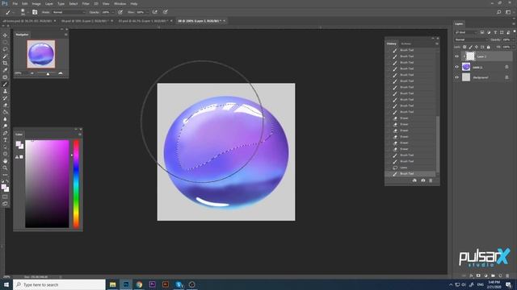This screenshot has height=290, width=517.
Task: Open the Navigator panel menu
Action: tap(66, 35)
